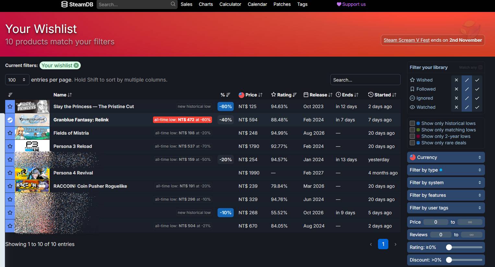Open the Sales menu
Image resolution: width=495 pixels, height=267 pixels.
pos(186,4)
